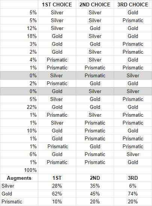Click the 74% Gold 3RD cell
Screen dimensions: 152x206
pos(133,194)
